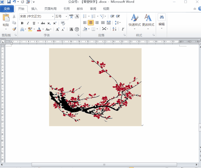
Task: Toggle italic formatting
Action: [x=28, y=23]
